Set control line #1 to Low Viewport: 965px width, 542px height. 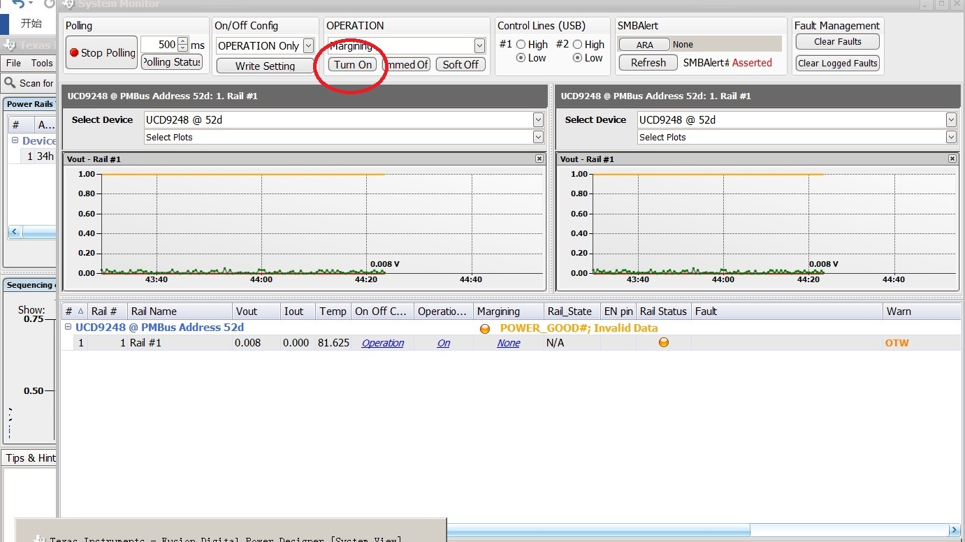click(x=521, y=58)
